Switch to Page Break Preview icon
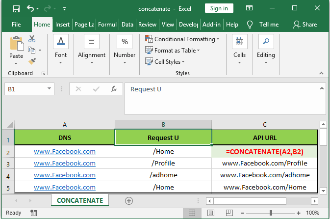The image size is (330, 219). [x=229, y=213]
